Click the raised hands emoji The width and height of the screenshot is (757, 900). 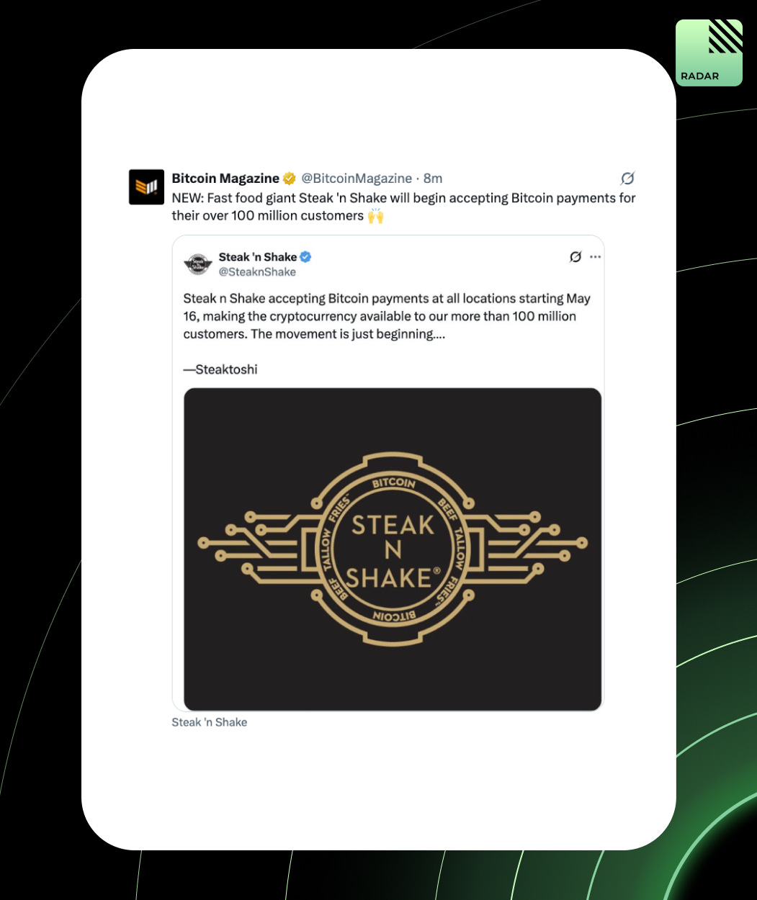pyautogui.click(x=375, y=216)
